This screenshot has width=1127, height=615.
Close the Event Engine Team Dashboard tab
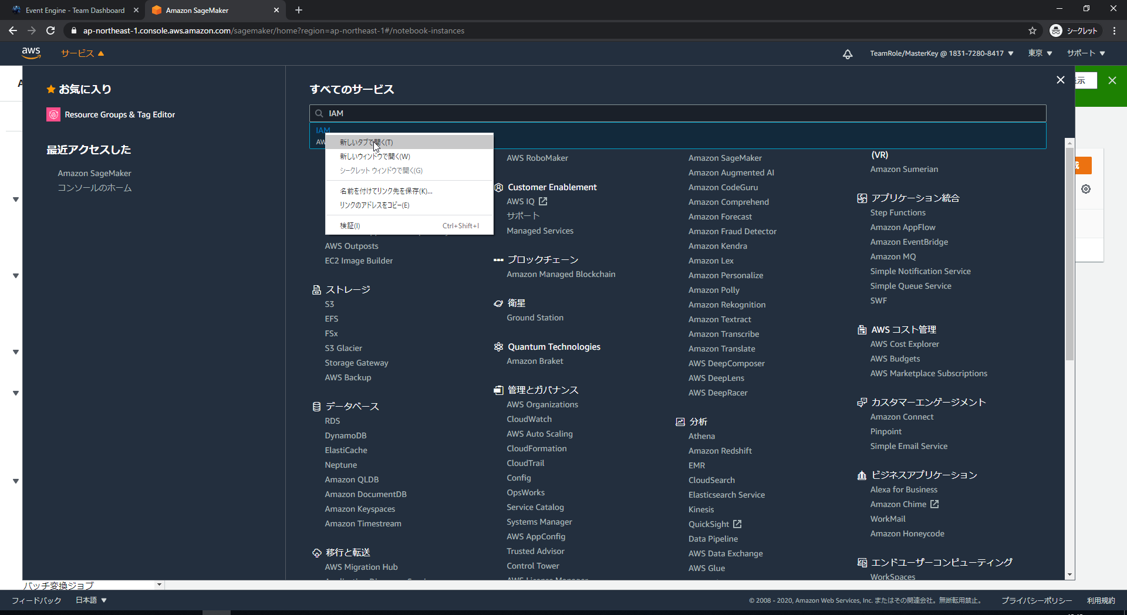click(x=136, y=10)
